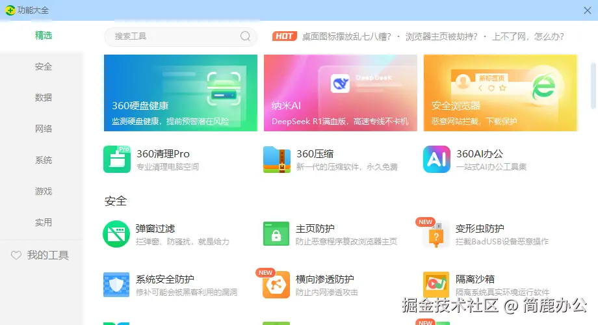Image resolution: width=598 pixels, height=325 pixels.
Task: Click the red HOT badge
Action: [x=285, y=36]
